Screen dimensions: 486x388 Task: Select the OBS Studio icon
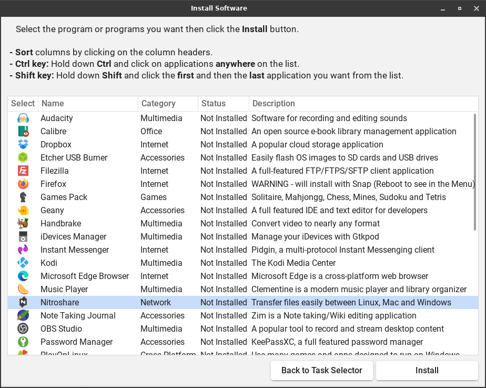pos(23,329)
